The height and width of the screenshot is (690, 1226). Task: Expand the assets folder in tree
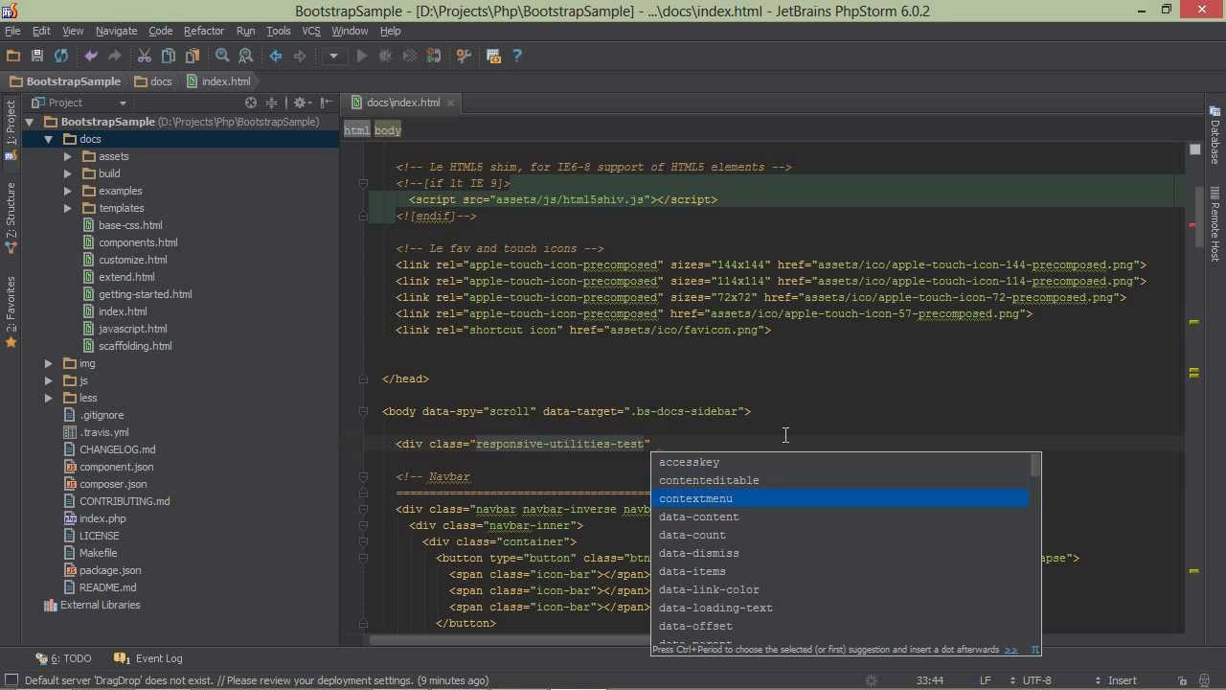68,156
